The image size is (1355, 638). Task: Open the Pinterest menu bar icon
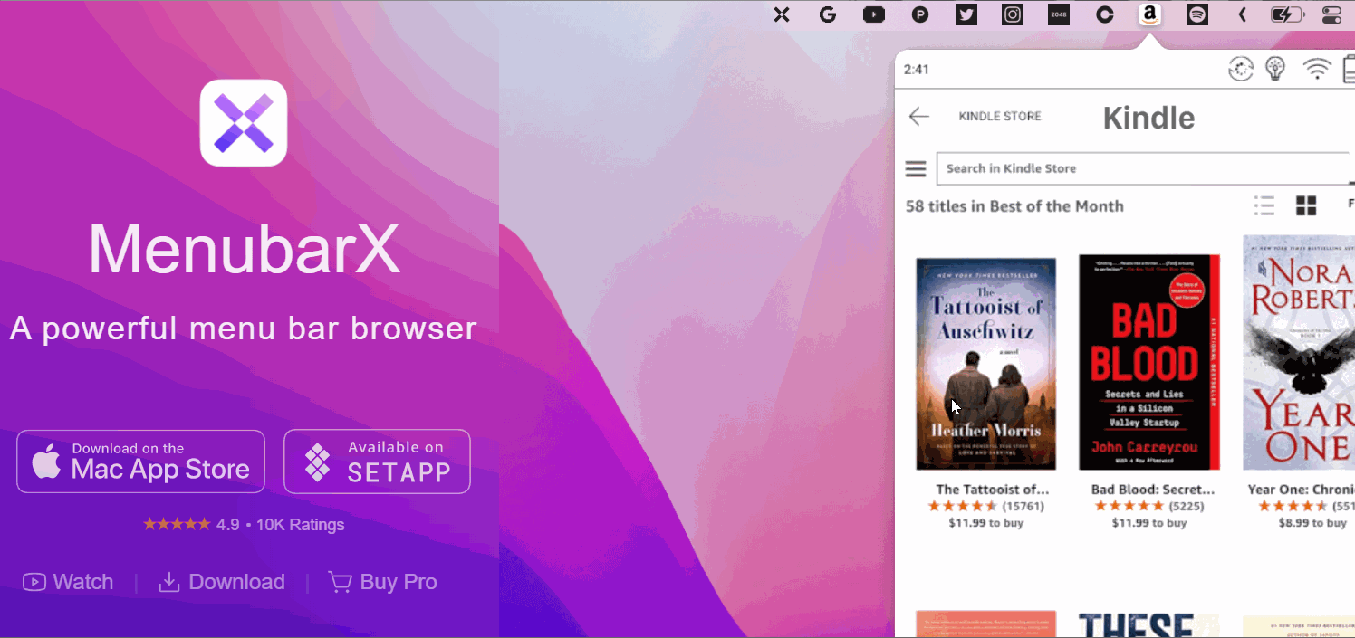[920, 14]
